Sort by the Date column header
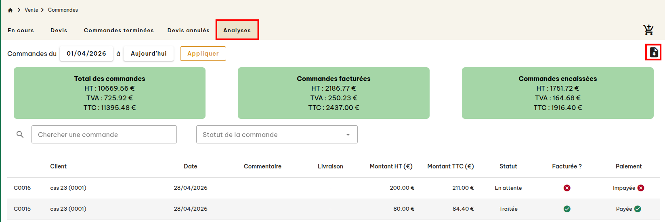 pyautogui.click(x=191, y=166)
